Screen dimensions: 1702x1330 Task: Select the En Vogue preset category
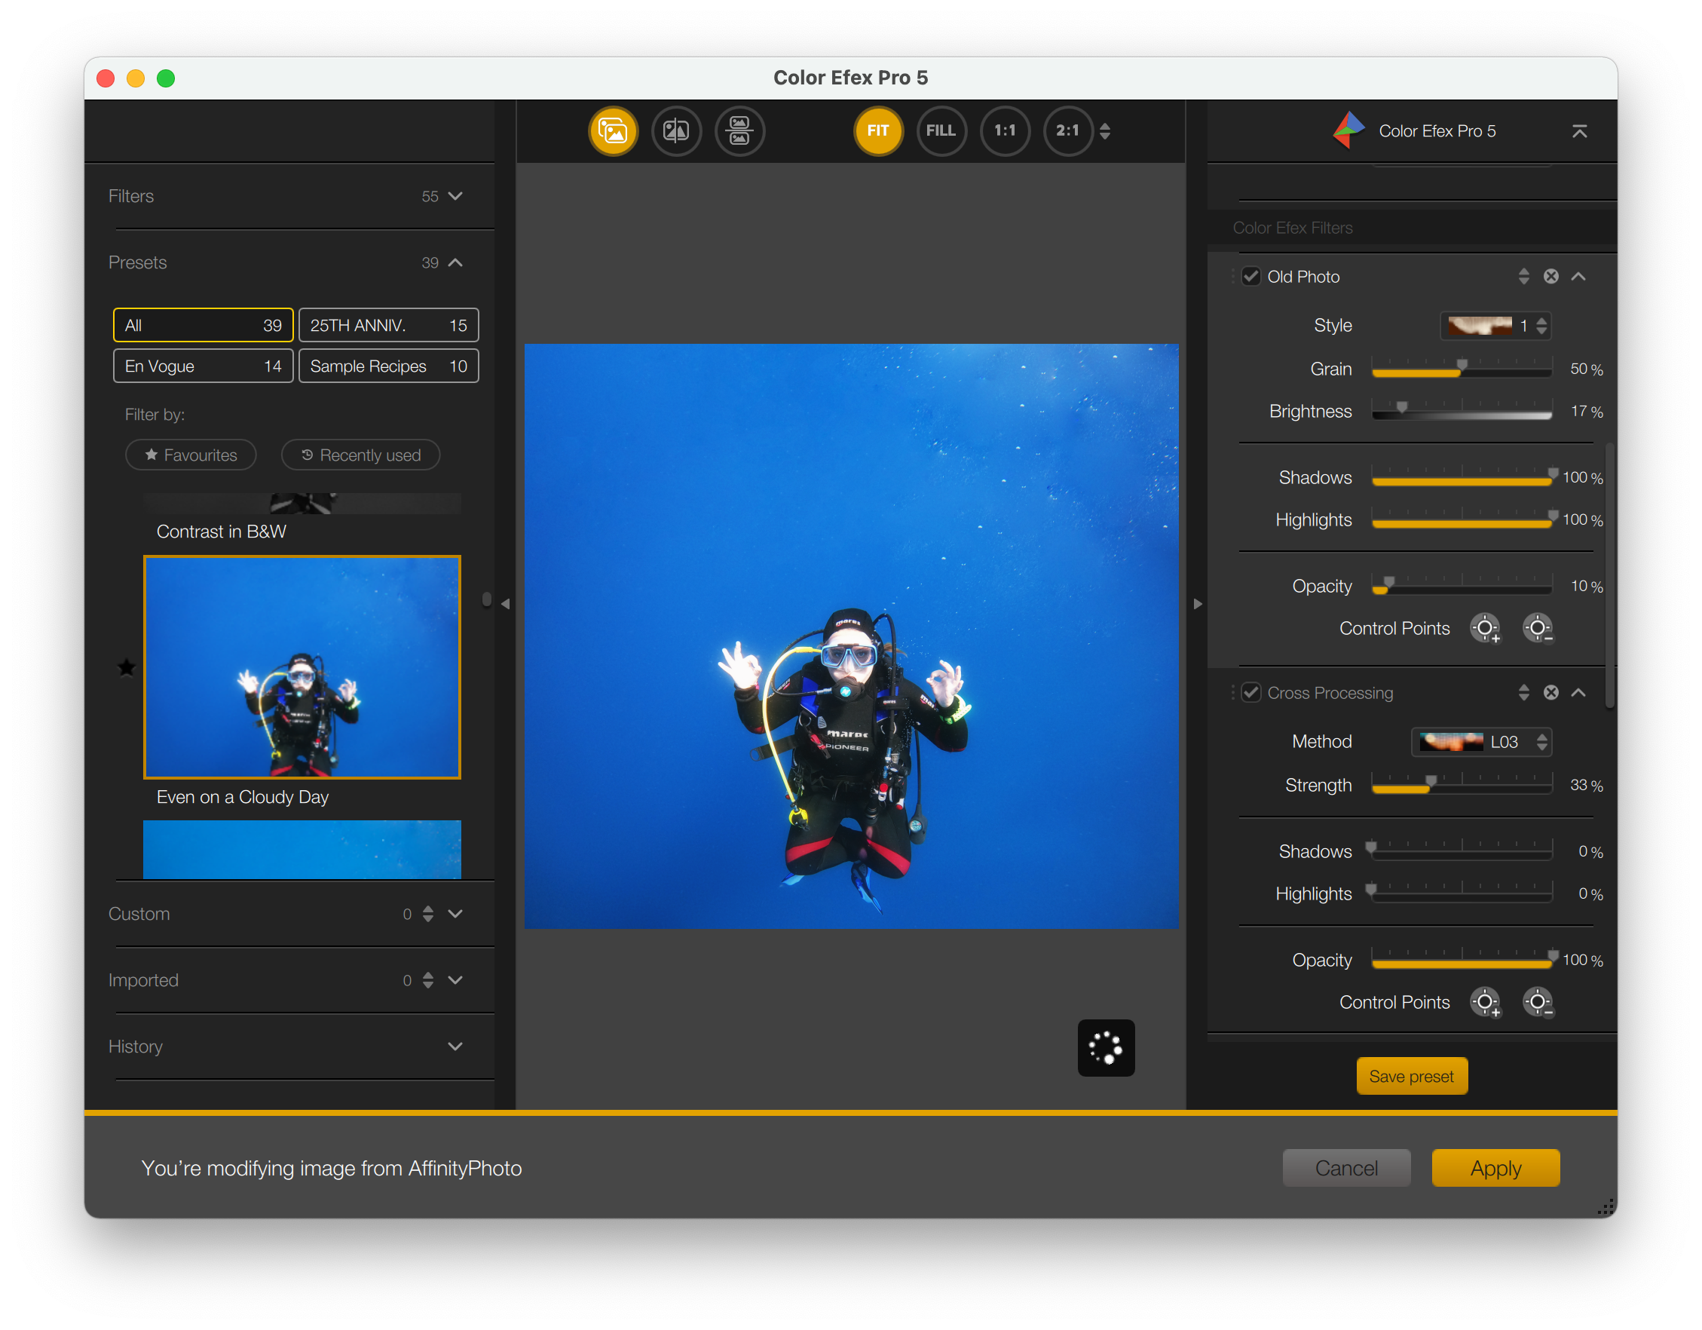tap(203, 366)
